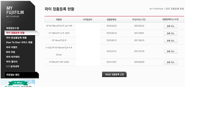Go to Door To Door 서비스 현황
The height and width of the screenshot is (124, 220).
(x=19, y=42)
